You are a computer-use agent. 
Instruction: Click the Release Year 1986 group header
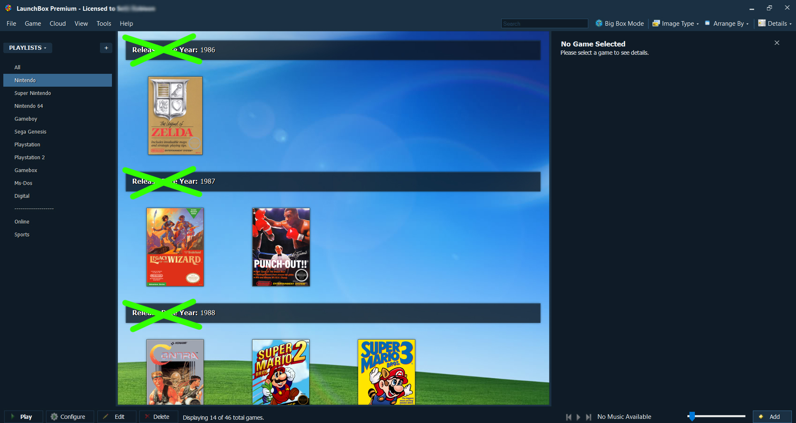click(333, 50)
